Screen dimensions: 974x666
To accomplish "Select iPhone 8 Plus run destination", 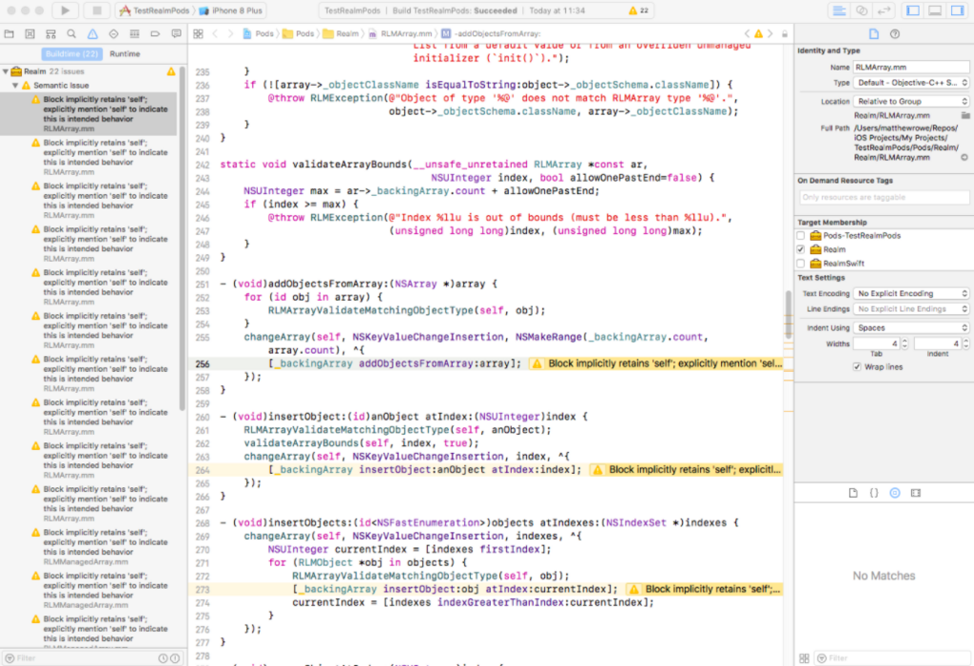I will [230, 10].
